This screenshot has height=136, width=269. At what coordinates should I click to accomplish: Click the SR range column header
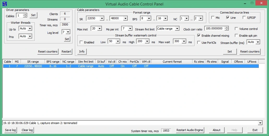pos(33,62)
